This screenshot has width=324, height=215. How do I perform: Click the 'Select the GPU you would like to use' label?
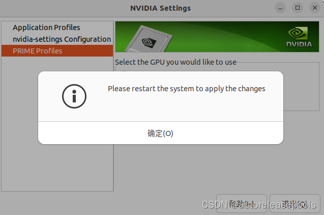[x=175, y=62]
